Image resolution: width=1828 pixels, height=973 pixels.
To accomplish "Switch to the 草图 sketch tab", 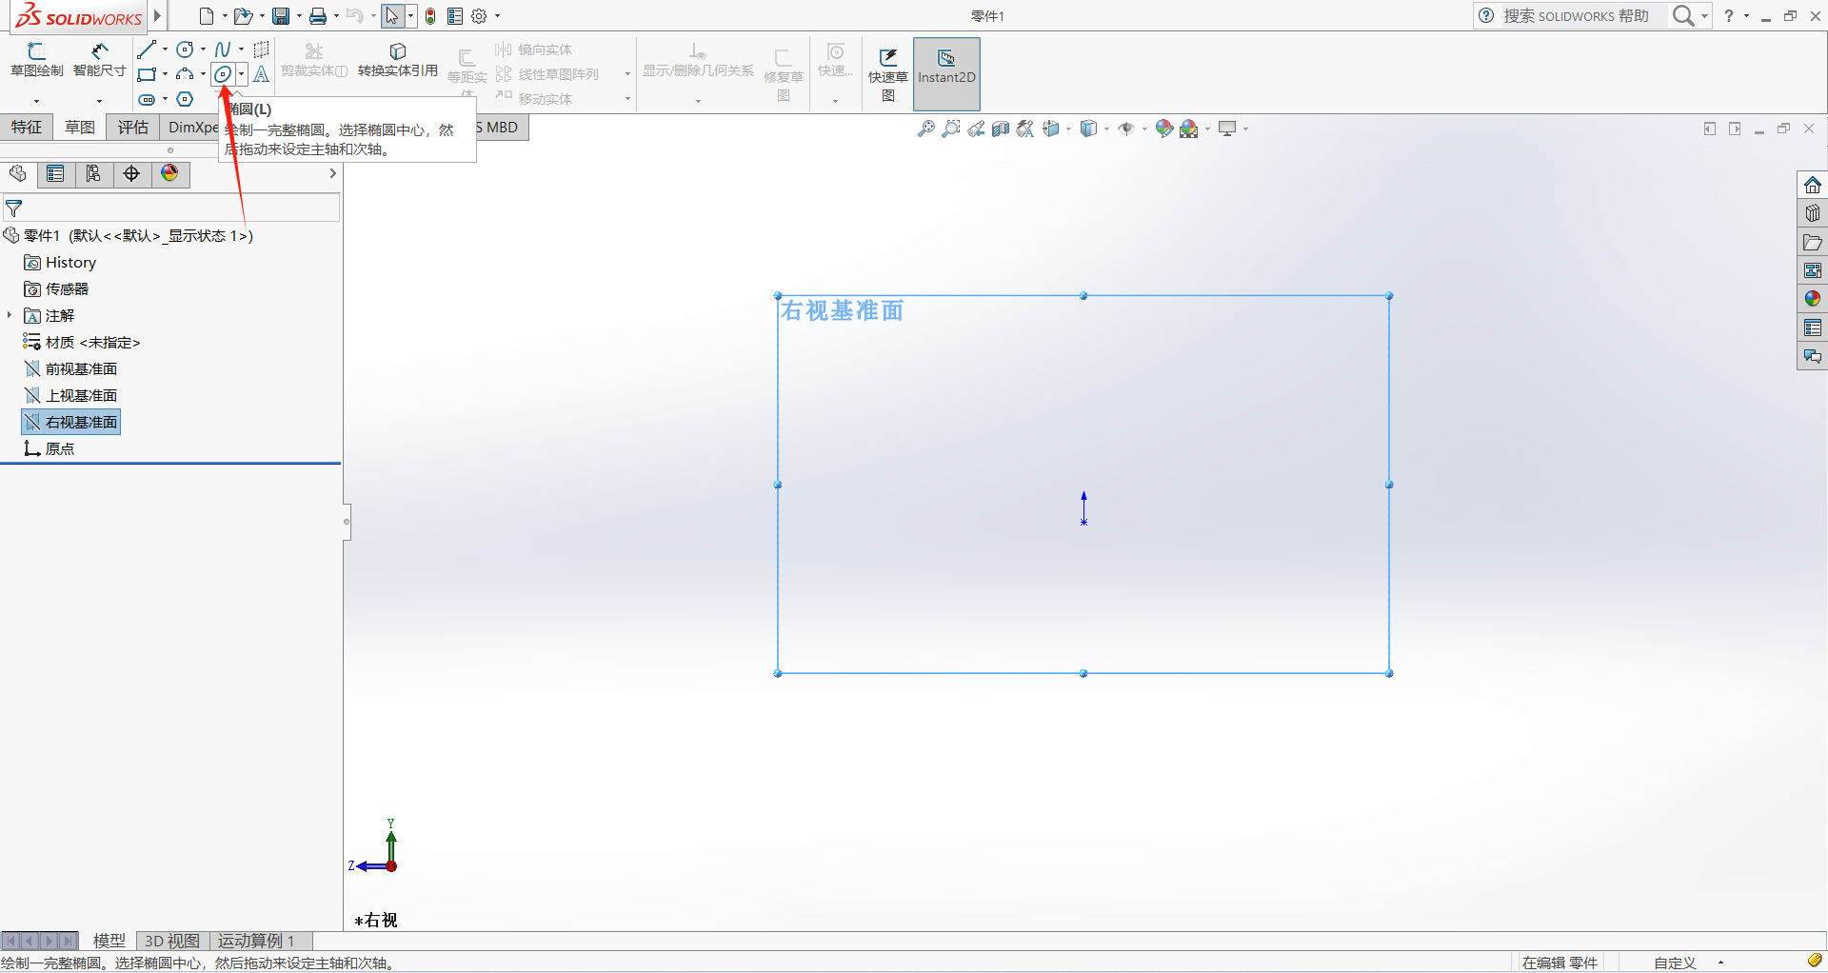I will [80, 128].
